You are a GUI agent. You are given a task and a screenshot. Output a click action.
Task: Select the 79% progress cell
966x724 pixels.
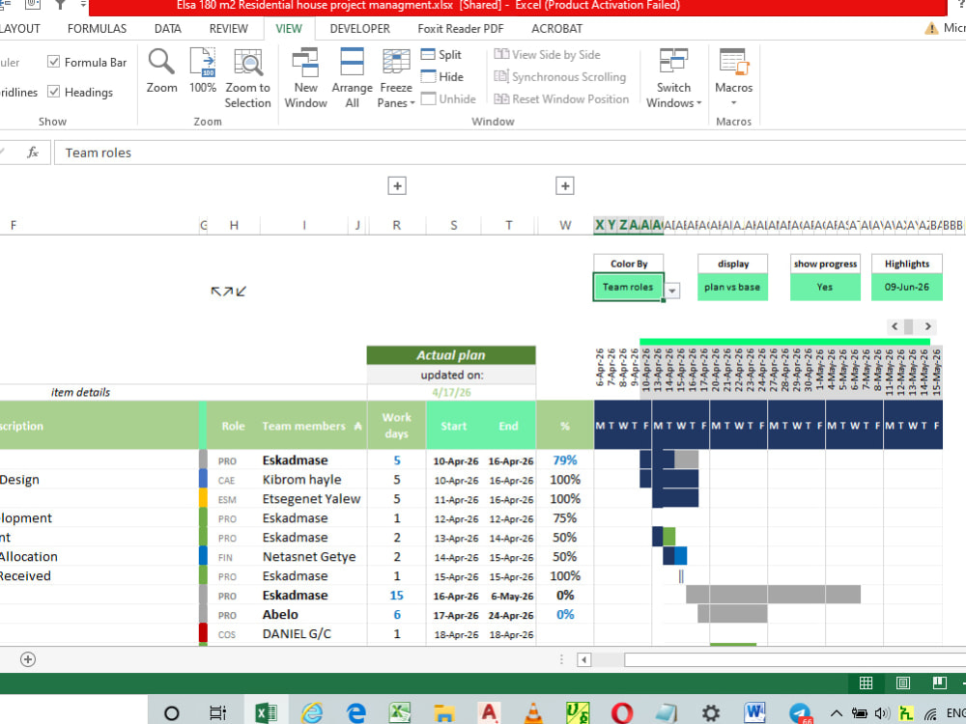565,460
